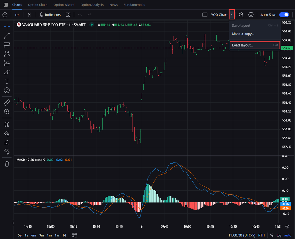
Task: Toggle lock all drawing tools
Action: [x=7, y=142]
